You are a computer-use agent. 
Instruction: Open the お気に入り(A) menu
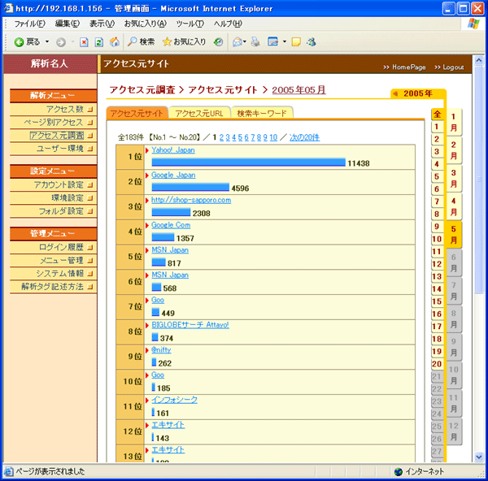146,24
